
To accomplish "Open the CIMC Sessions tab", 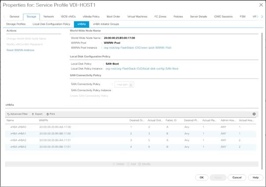I will click(223, 16).
